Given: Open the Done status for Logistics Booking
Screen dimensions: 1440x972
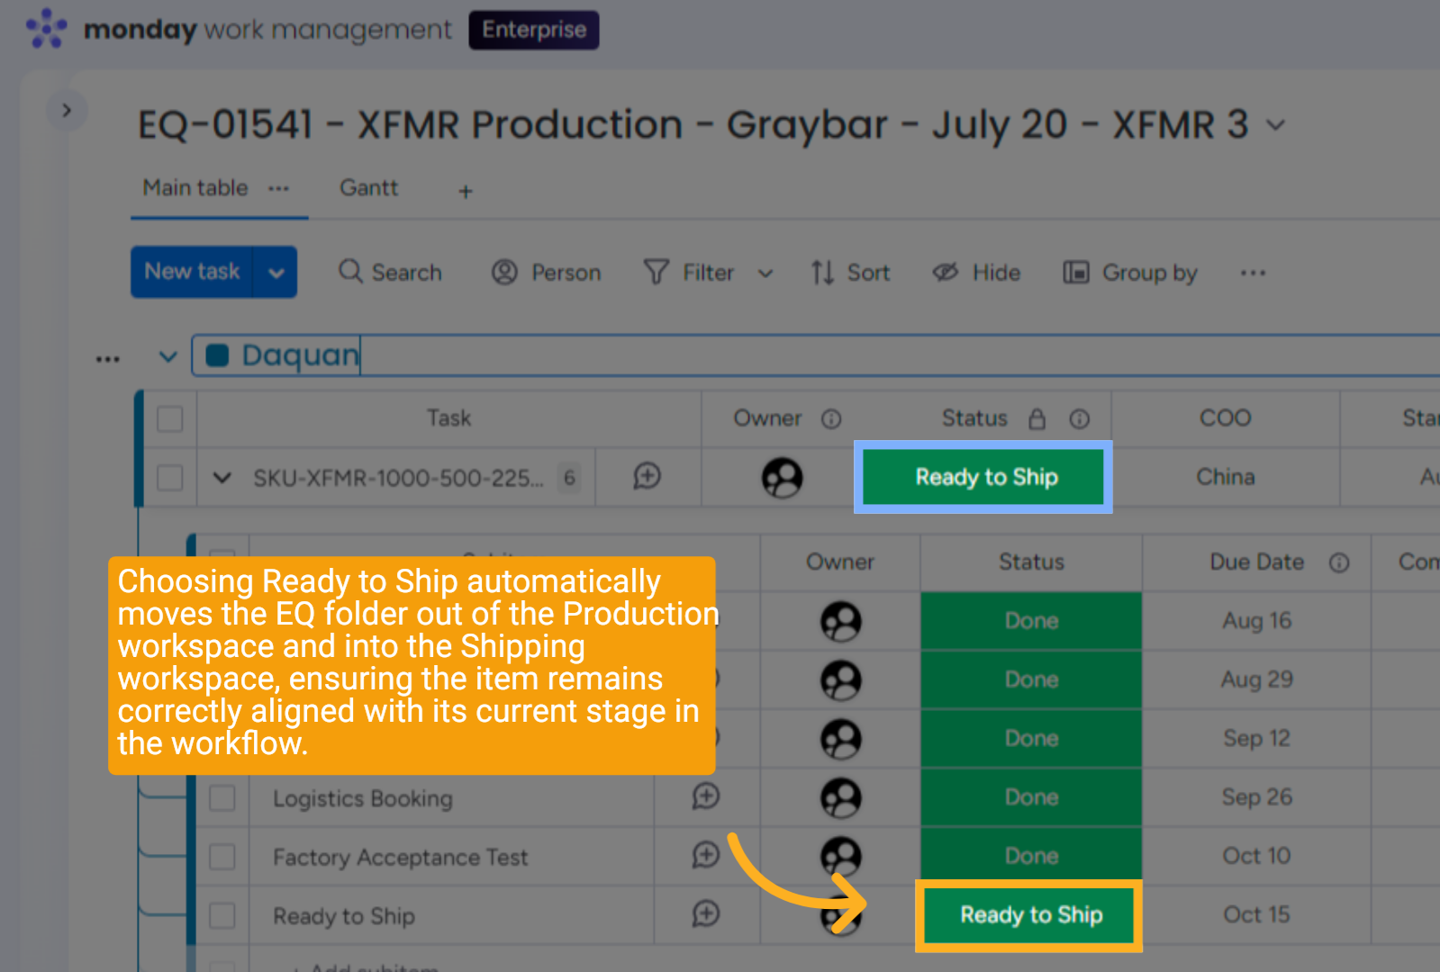Looking at the screenshot, I should point(1031,797).
